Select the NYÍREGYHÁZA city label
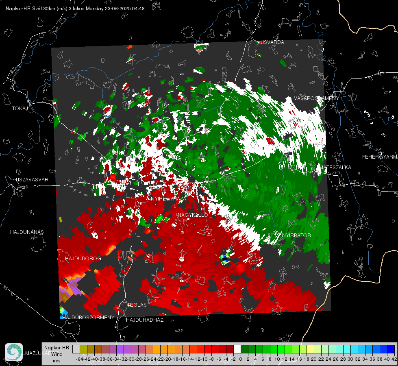398x366 pixels. click(169, 198)
